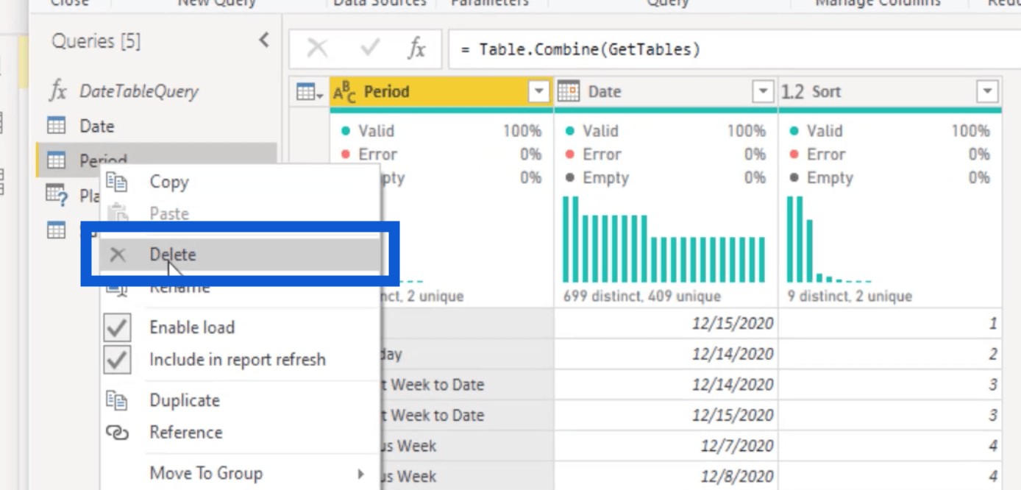
Task: Click the Queries [5] pane title
Action: (x=96, y=41)
